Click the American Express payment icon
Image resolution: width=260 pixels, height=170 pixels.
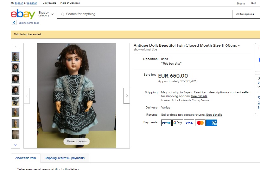tap(212, 123)
